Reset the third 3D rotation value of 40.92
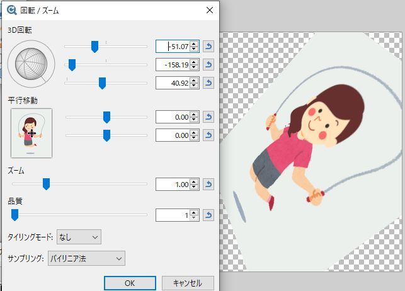Viewport: 405px width, 291px height. coord(208,83)
